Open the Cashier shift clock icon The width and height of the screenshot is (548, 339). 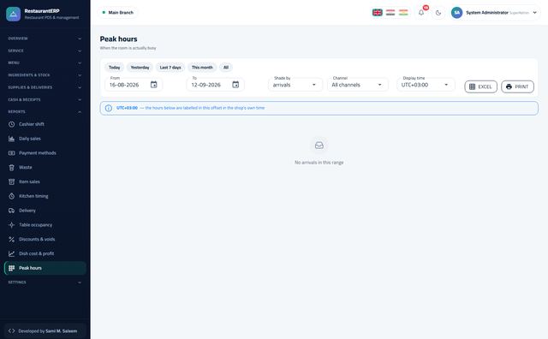[11, 124]
